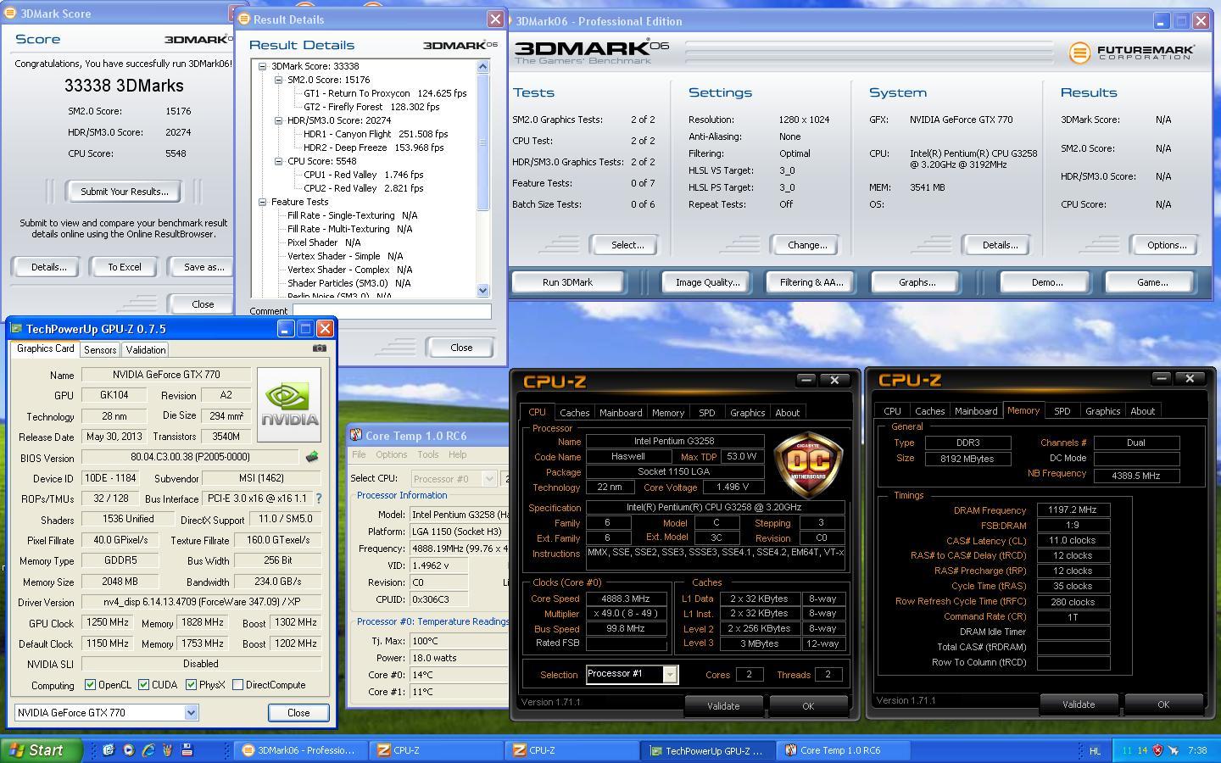The height and width of the screenshot is (763, 1221).
Task: Open Core Temp Tools menu
Action: pos(428,455)
